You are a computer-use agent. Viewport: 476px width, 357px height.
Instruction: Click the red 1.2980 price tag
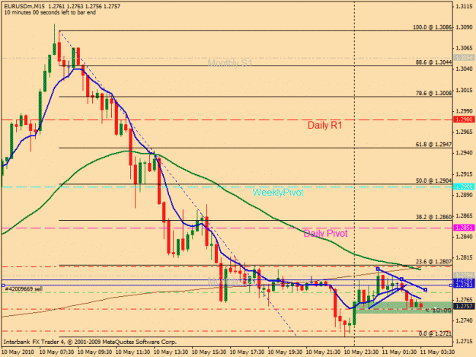[x=464, y=120]
